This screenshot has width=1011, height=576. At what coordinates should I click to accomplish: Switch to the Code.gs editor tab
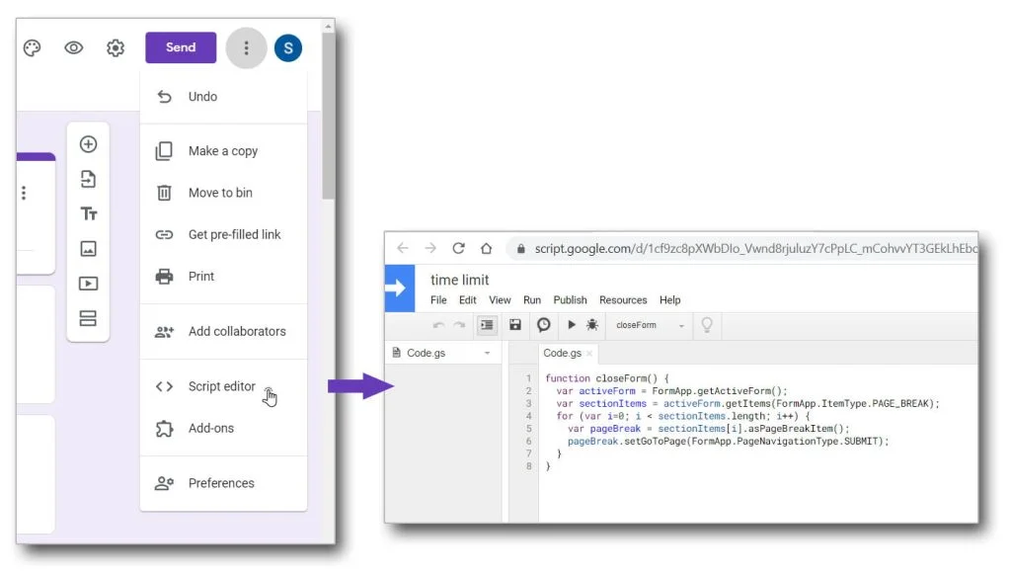click(562, 353)
